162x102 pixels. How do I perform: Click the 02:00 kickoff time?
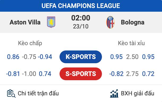click(81, 18)
